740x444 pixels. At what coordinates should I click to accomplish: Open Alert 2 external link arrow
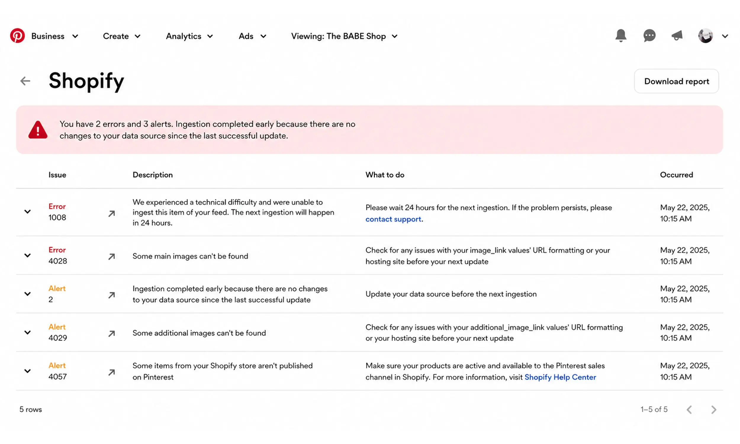pyautogui.click(x=111, y=295)
